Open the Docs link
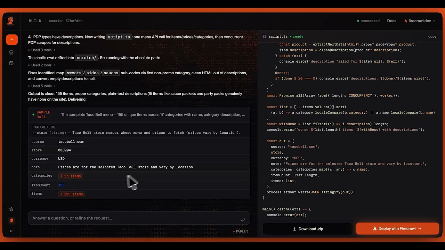This screenshot has width=445, height=250. tap(392, 21)
